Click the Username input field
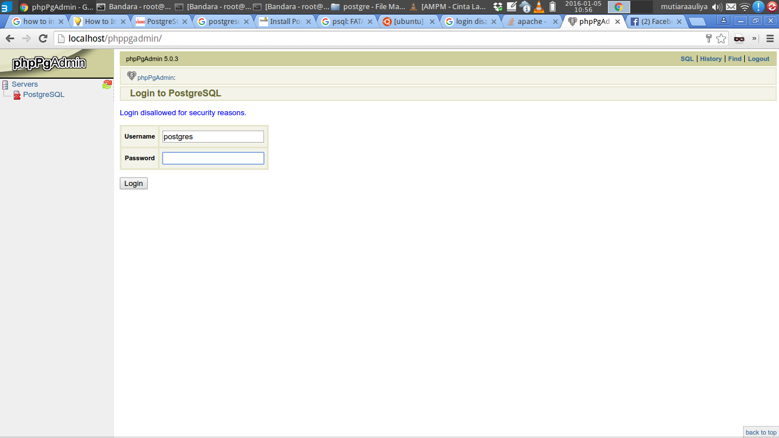Viewport: 779px width, 438px height. point(213,137)
